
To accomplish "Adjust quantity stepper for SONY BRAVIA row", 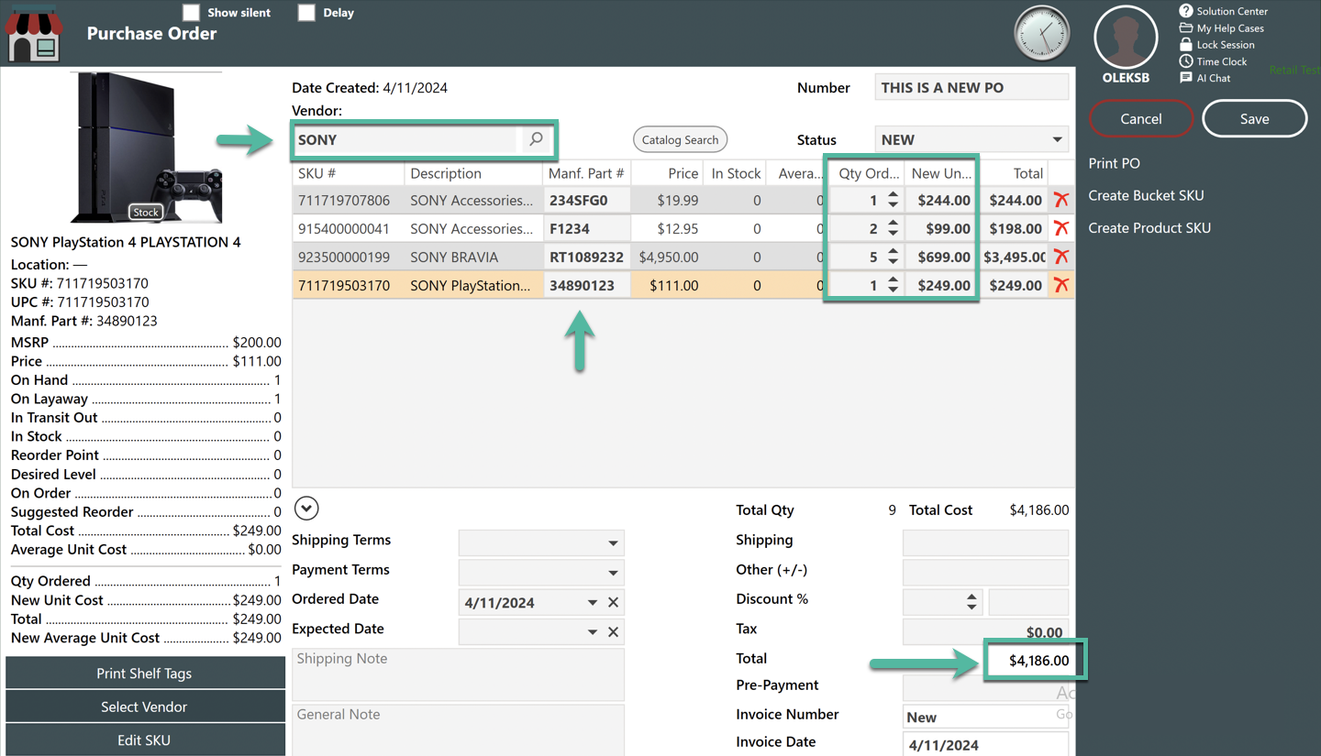I will click(x=893, y=257).
